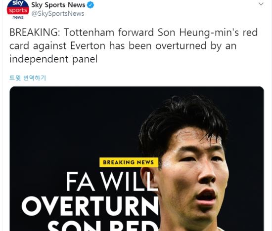Click the red sports band in the logo
This screenshot has height=231, width=272.
point(18,10)
